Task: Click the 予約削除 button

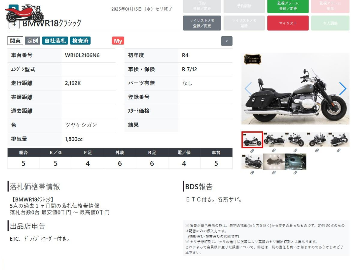Action: [244, 6]
